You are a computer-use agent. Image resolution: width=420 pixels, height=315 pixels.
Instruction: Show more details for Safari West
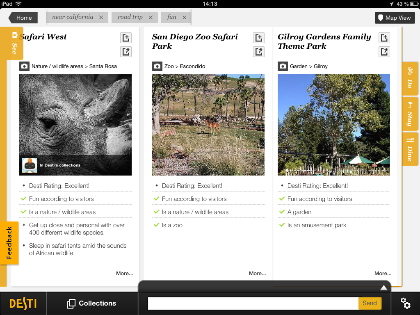coord(124,273)
